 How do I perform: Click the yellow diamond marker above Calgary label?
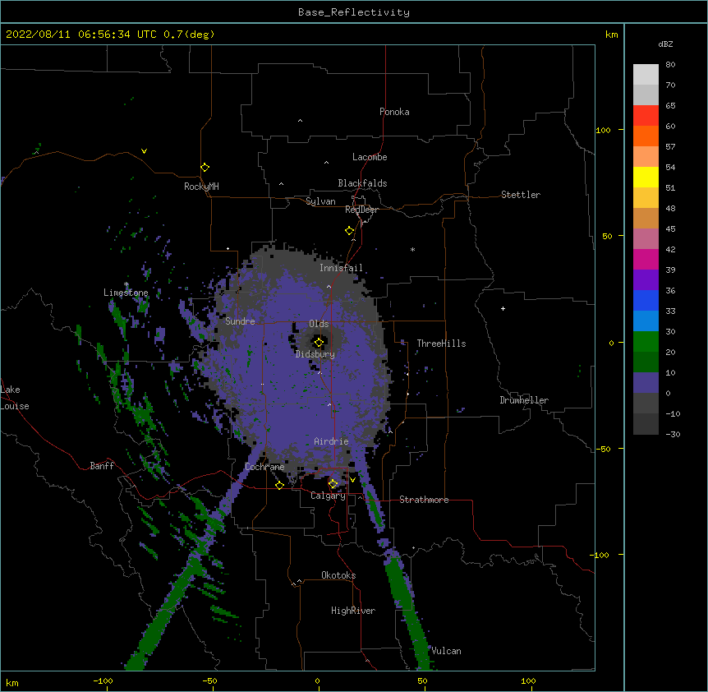point(333,484)
